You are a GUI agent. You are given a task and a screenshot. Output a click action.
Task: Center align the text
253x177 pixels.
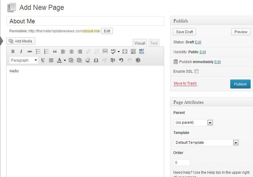[x=72, y=51]
